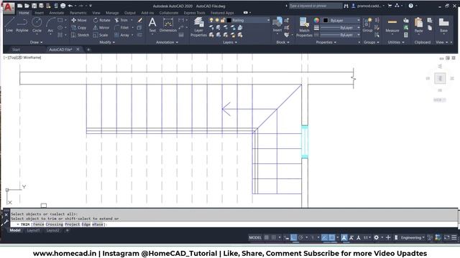
Task: Toggle ortho mode in status bar
Action: tap(294, 237)
